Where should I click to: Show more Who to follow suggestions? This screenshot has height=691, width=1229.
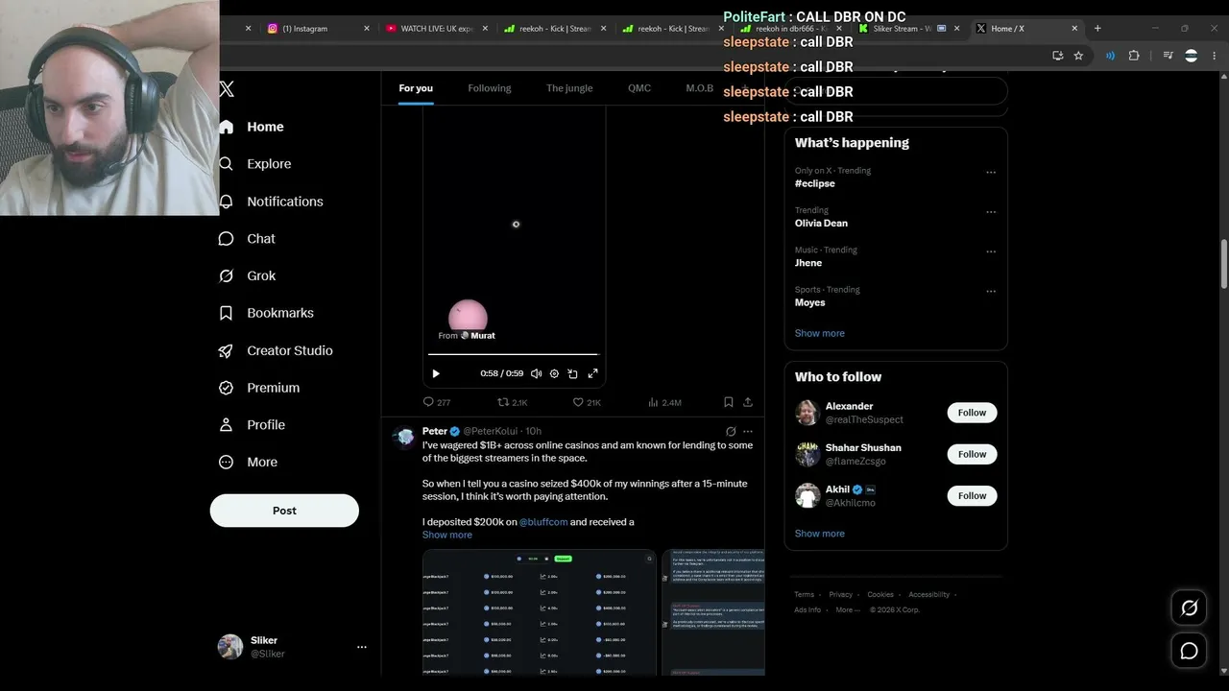(x=820, y=534)
